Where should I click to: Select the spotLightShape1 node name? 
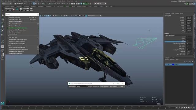pyautogui.click(x=170, y=35)
